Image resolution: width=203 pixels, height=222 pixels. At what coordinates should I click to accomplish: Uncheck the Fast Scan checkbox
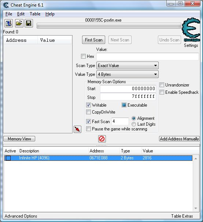click(x=88, y=121)
